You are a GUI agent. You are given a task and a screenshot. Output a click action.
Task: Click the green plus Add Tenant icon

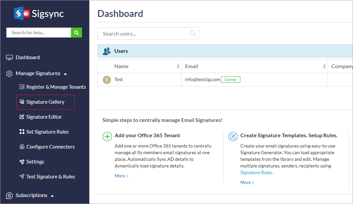tap(107, 136)
